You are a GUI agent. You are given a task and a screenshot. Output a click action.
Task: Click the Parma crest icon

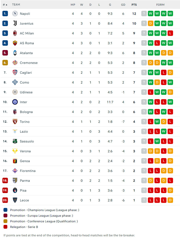coord(15,180)
